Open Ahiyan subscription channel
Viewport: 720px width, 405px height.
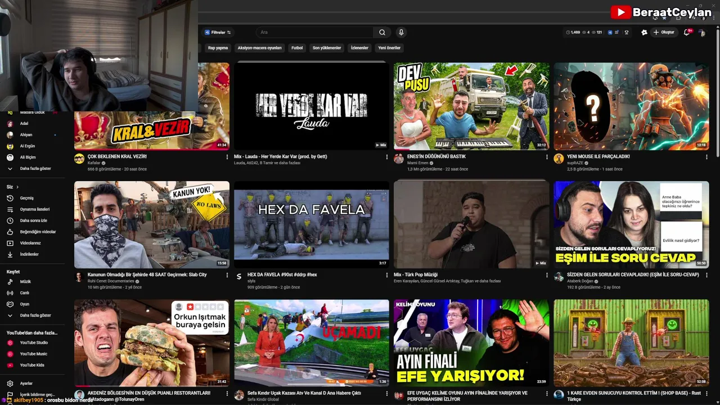(x=26, y=135)
